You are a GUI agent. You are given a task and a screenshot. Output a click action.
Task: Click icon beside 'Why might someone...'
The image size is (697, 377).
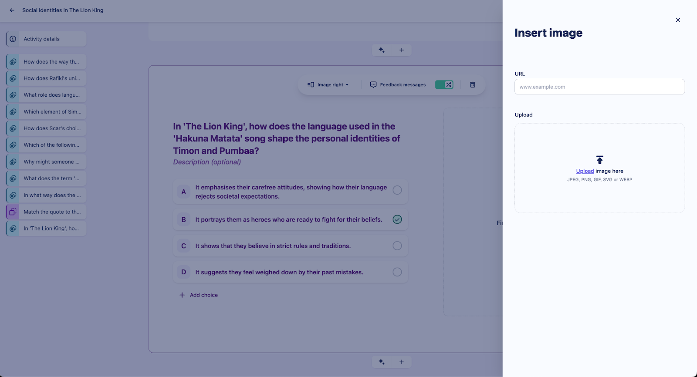pos(13,162)
